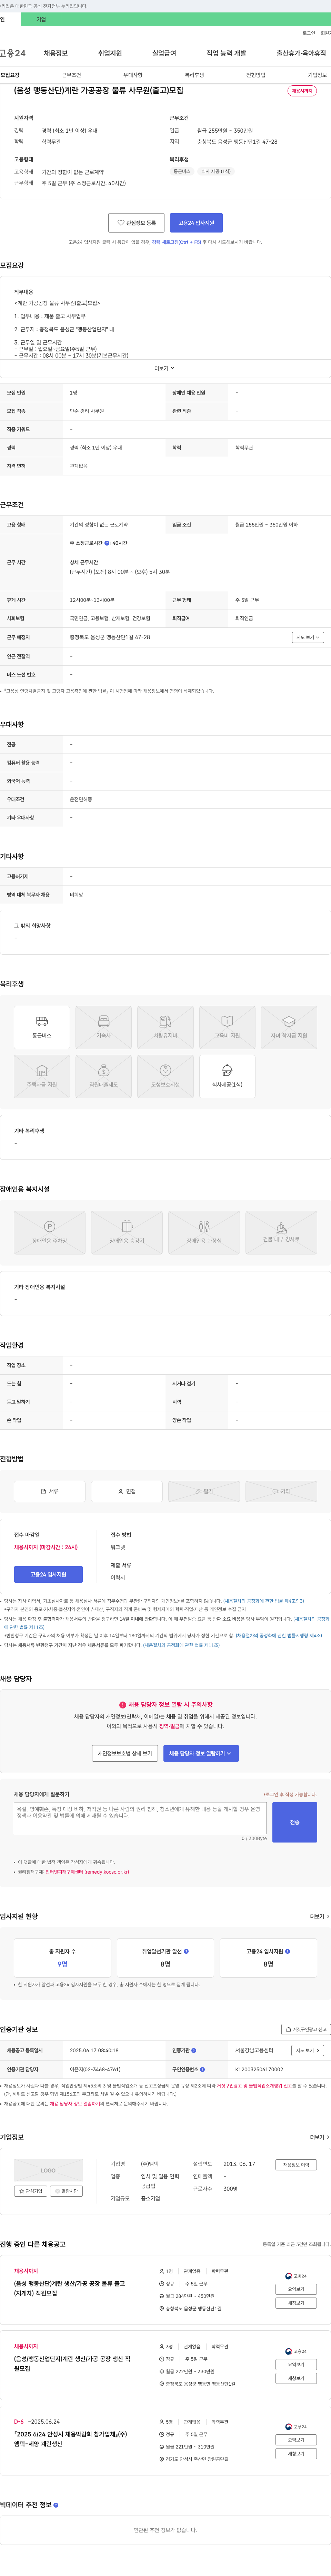Image resolution: width=331 pixels, height=2576 pixels.
Task: Click 요약보기 for the 지게차 직원모집 posting
Action: click(296, 2289)
